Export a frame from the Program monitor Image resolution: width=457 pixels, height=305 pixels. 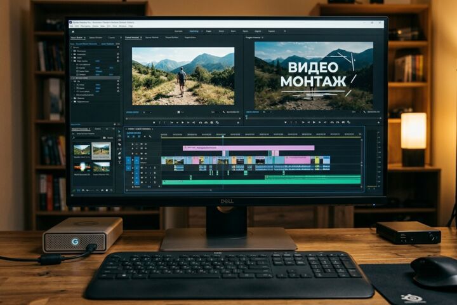coord(343,123)
